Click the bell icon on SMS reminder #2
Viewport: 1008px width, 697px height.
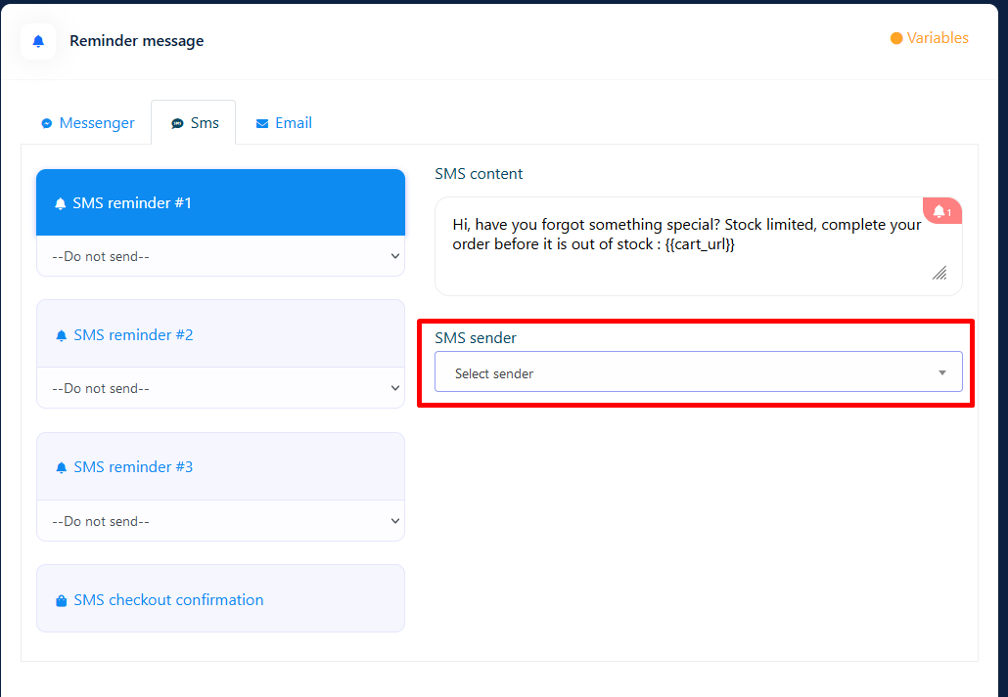62,335
